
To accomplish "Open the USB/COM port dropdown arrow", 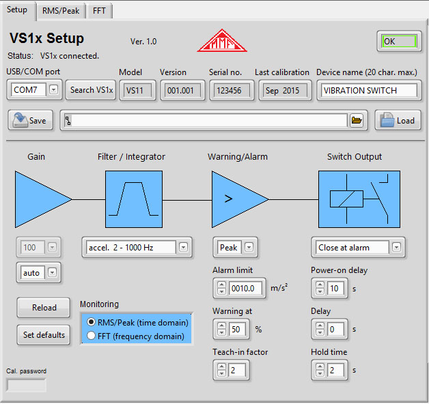I will (x=53, y=89).
